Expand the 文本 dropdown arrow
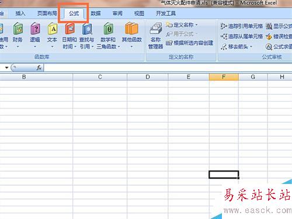 tap(52, 47)
